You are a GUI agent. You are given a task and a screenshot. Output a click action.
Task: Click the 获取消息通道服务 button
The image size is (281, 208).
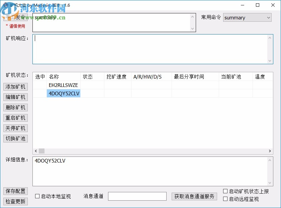point(194,197)
